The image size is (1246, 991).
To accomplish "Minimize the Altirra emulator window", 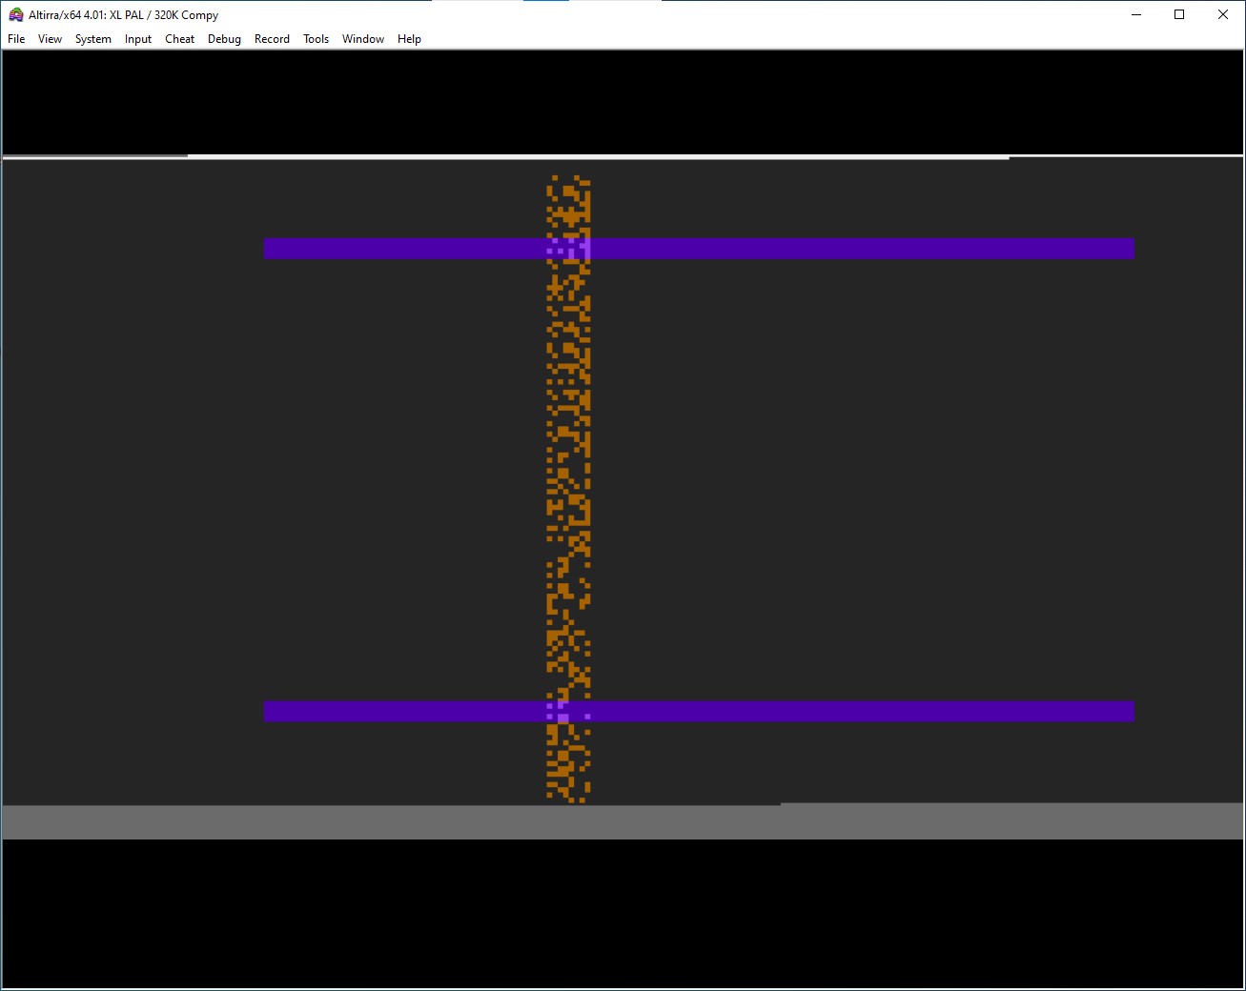I will (x=1135, y=14).
